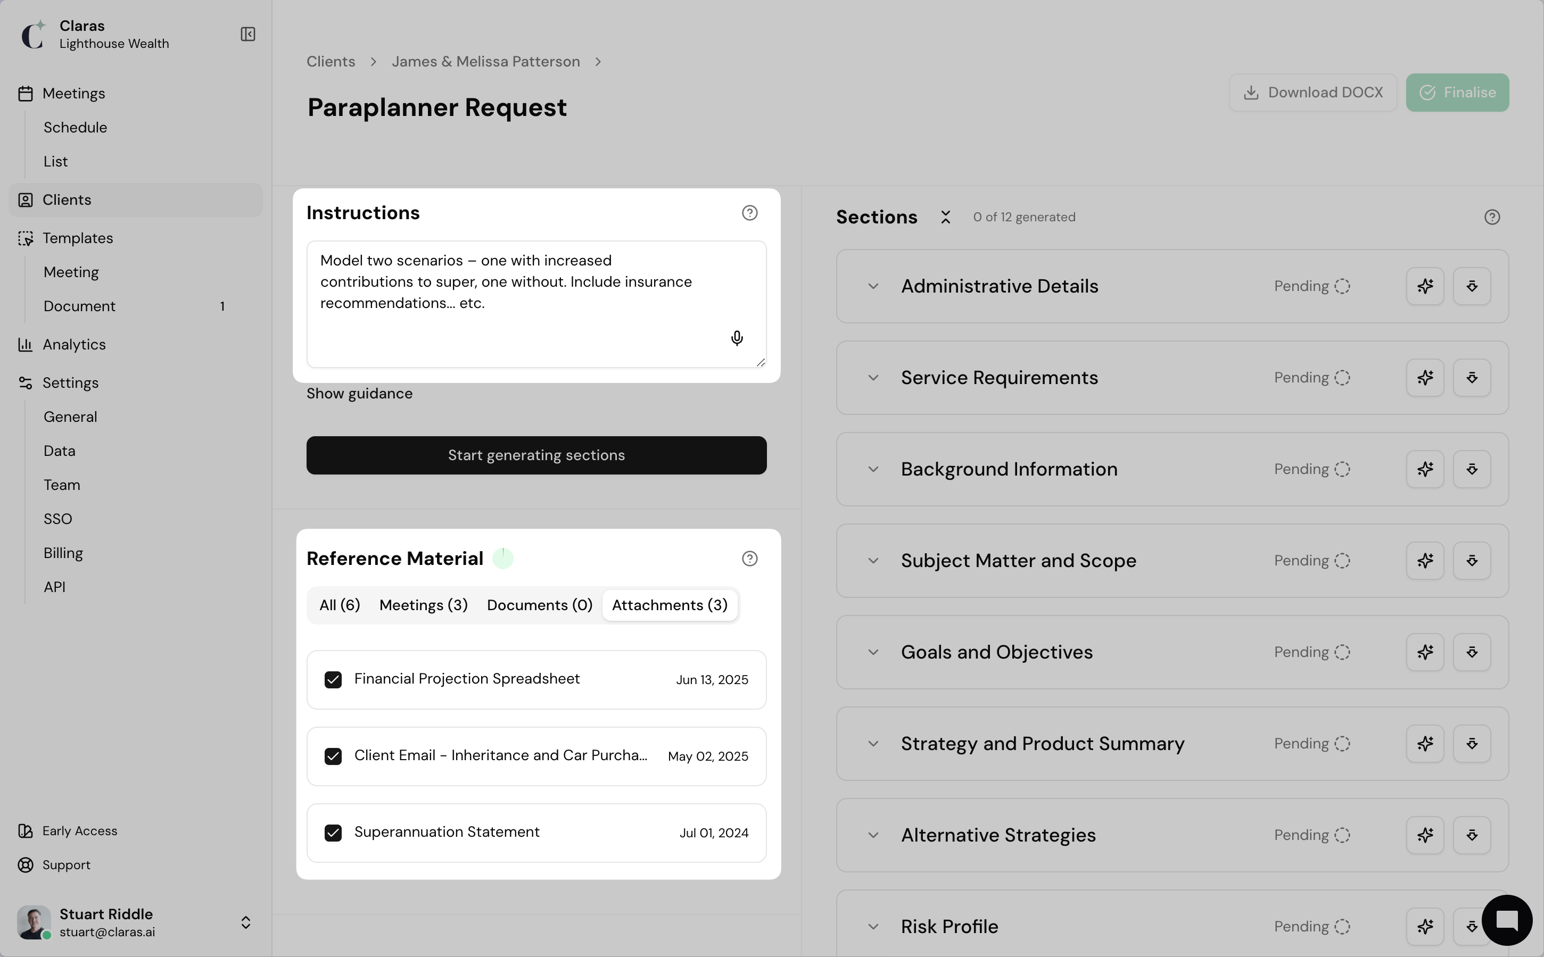1544x957 pixels.
Task: Select Attachments (3) tab
Action: pos(670,605)
